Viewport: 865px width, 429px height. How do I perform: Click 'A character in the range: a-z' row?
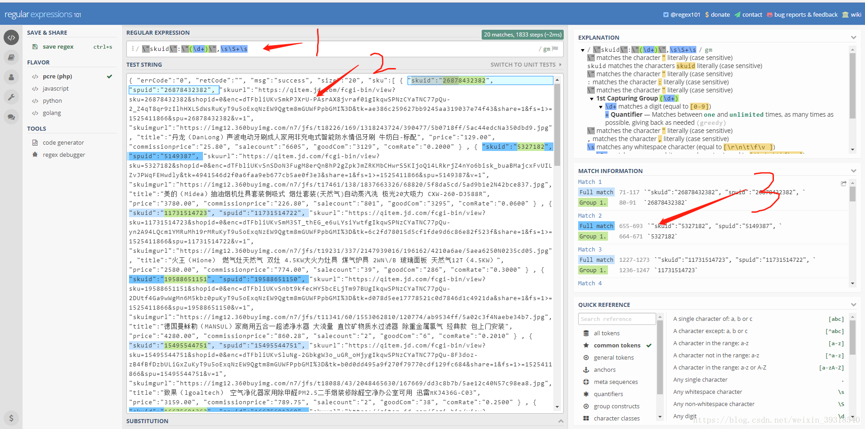click(758, 343)
